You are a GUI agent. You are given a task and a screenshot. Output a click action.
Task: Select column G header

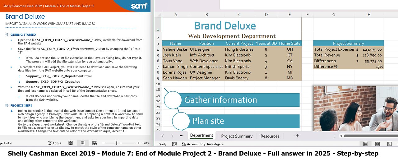click(x=333, y=15)
